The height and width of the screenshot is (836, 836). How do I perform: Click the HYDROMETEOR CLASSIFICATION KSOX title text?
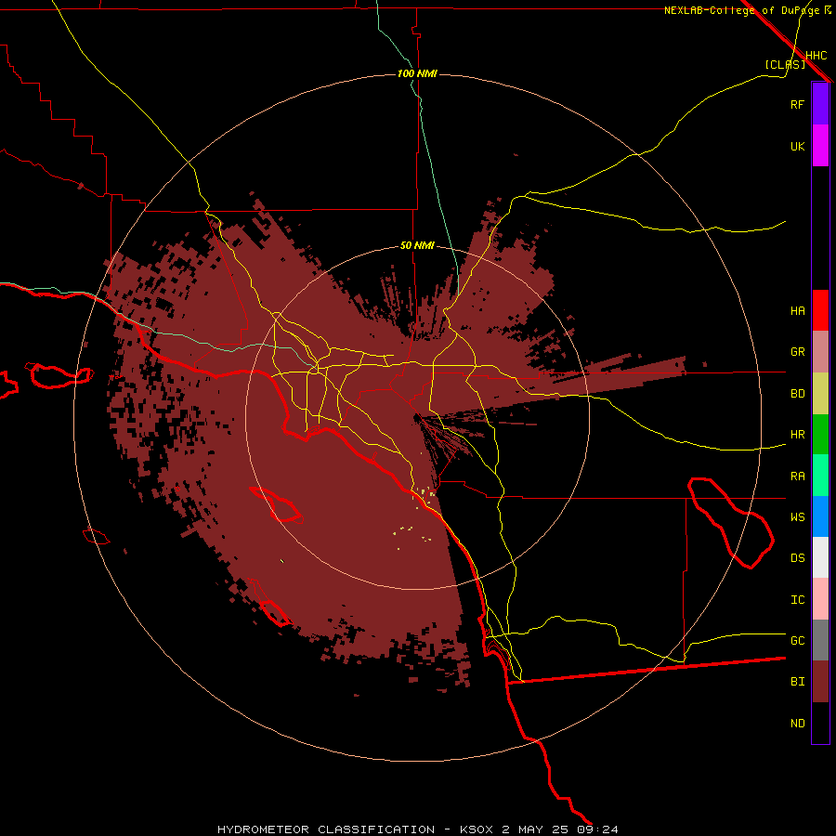[x=418, y=829]
